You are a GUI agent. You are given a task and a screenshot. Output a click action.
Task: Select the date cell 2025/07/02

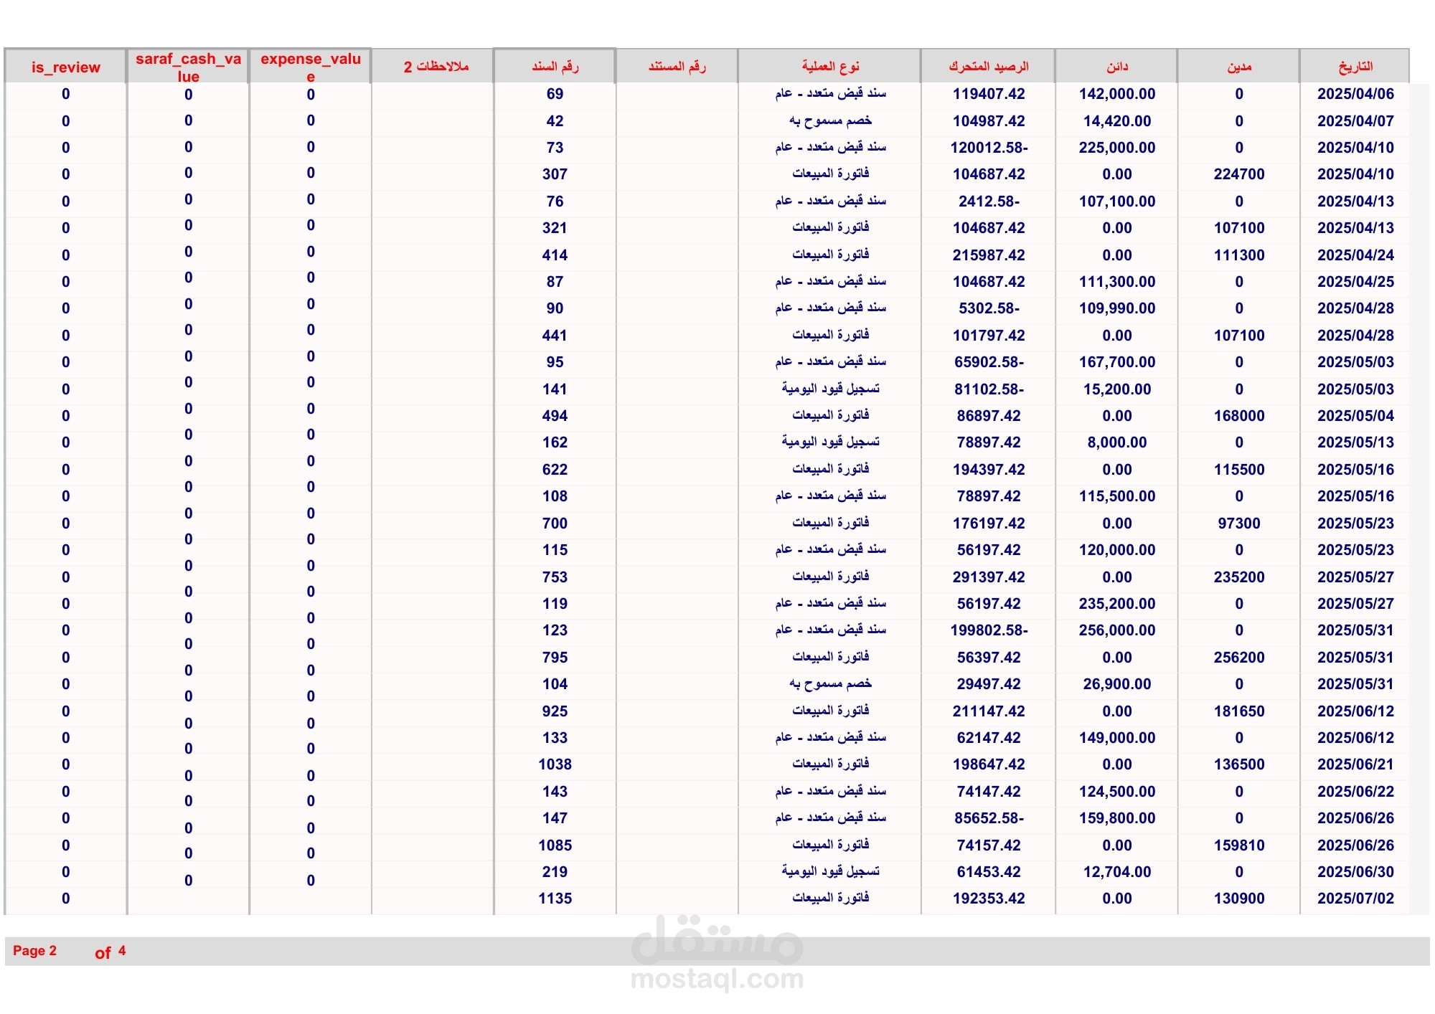coord(1355,899)
